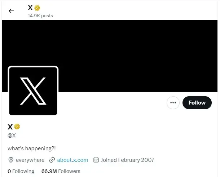This screenshot has width=220, height=177.
Task: Click the location pin icon
Action: [11, 160]
